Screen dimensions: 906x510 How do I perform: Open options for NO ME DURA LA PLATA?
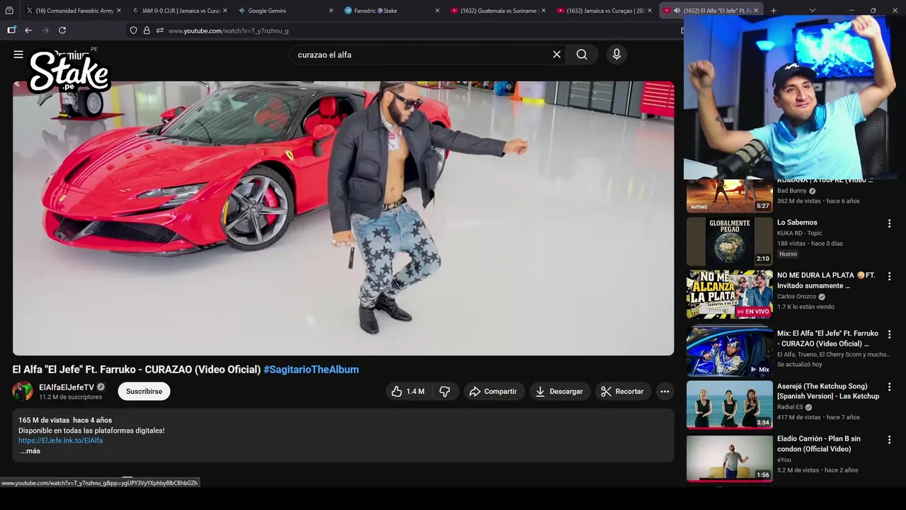[x=889, y=276]
